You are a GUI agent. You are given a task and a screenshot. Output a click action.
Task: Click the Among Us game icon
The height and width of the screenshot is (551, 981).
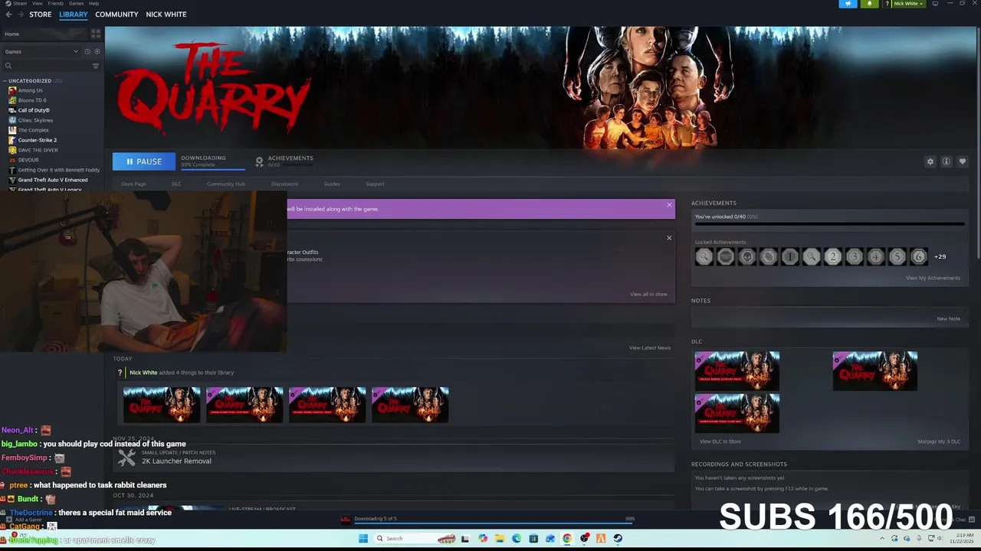coord(12,90)
